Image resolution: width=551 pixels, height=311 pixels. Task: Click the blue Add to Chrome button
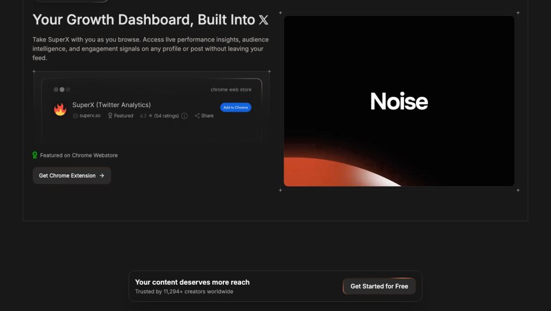click(236, 107)
